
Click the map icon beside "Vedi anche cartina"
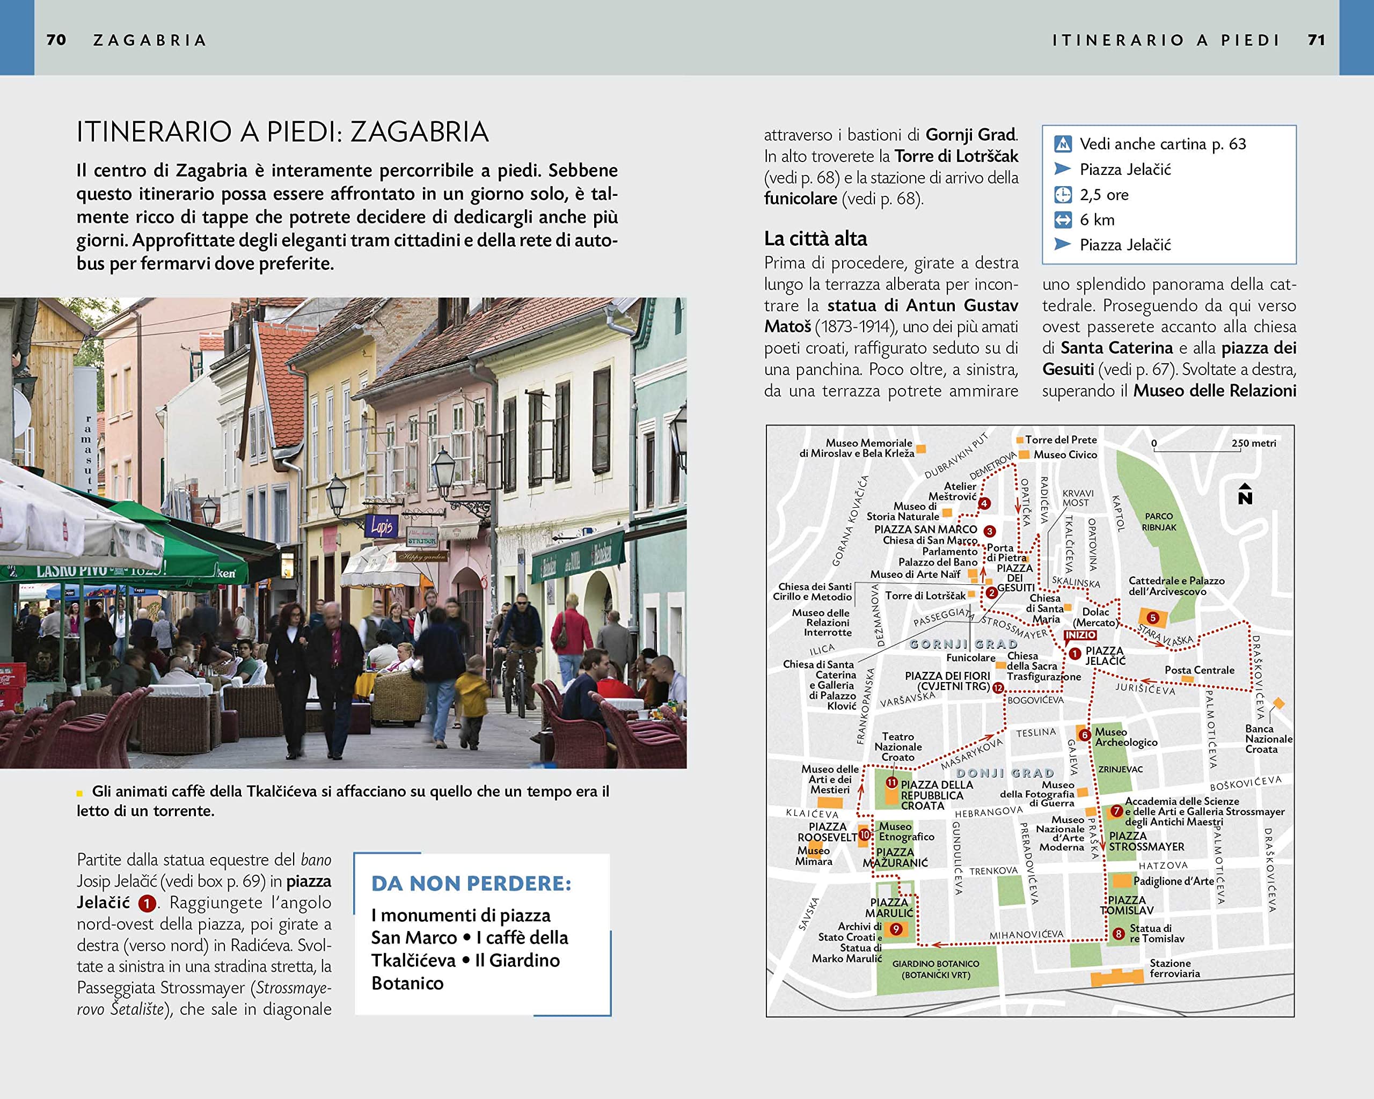coord(1062,144)
